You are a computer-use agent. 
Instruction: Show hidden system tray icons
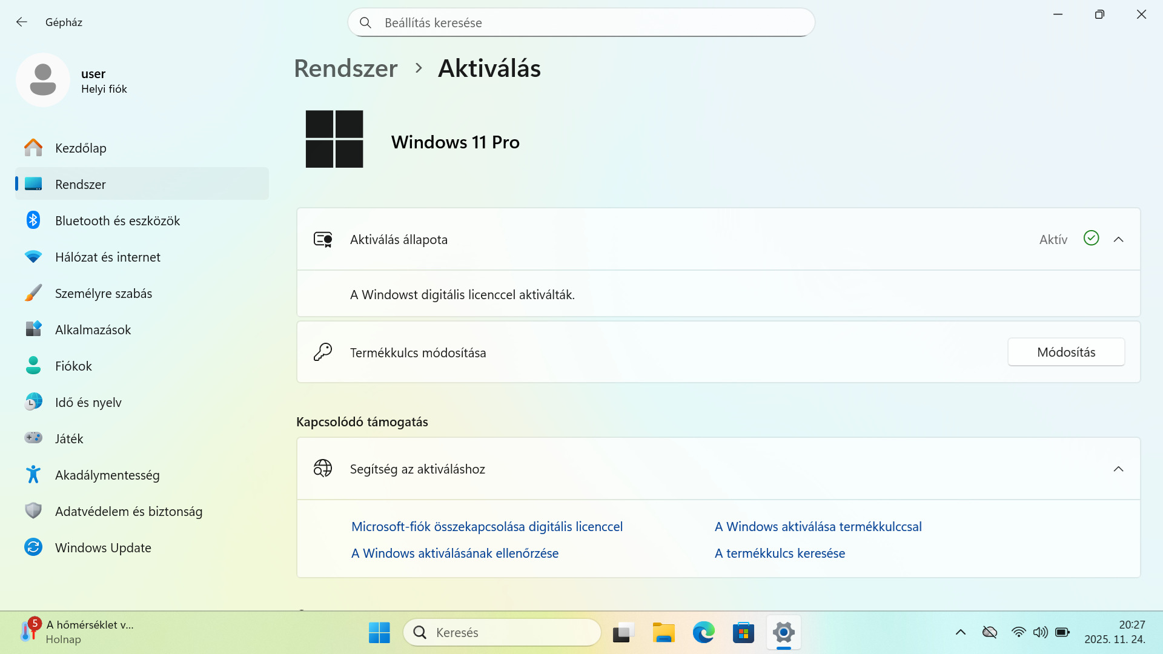point(961,632)
